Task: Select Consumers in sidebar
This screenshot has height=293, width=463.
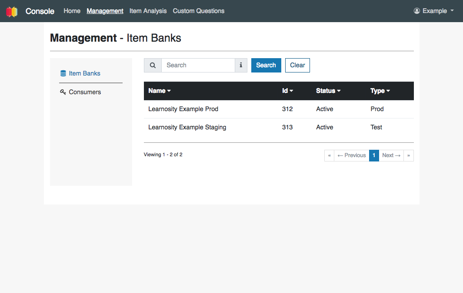Action: (x=85, y=92)
